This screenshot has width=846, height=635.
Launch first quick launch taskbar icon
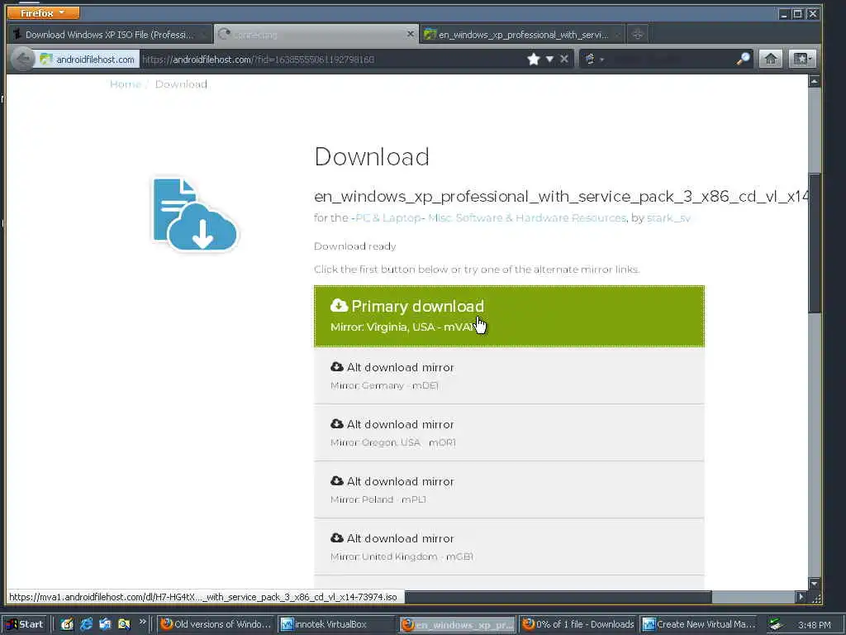coord(67,624)
